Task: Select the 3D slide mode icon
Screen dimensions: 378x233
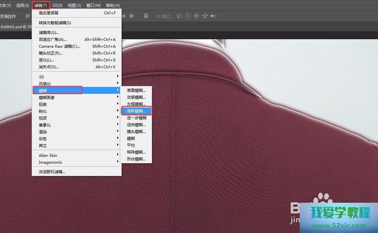Action: click(x=205, y=16)
